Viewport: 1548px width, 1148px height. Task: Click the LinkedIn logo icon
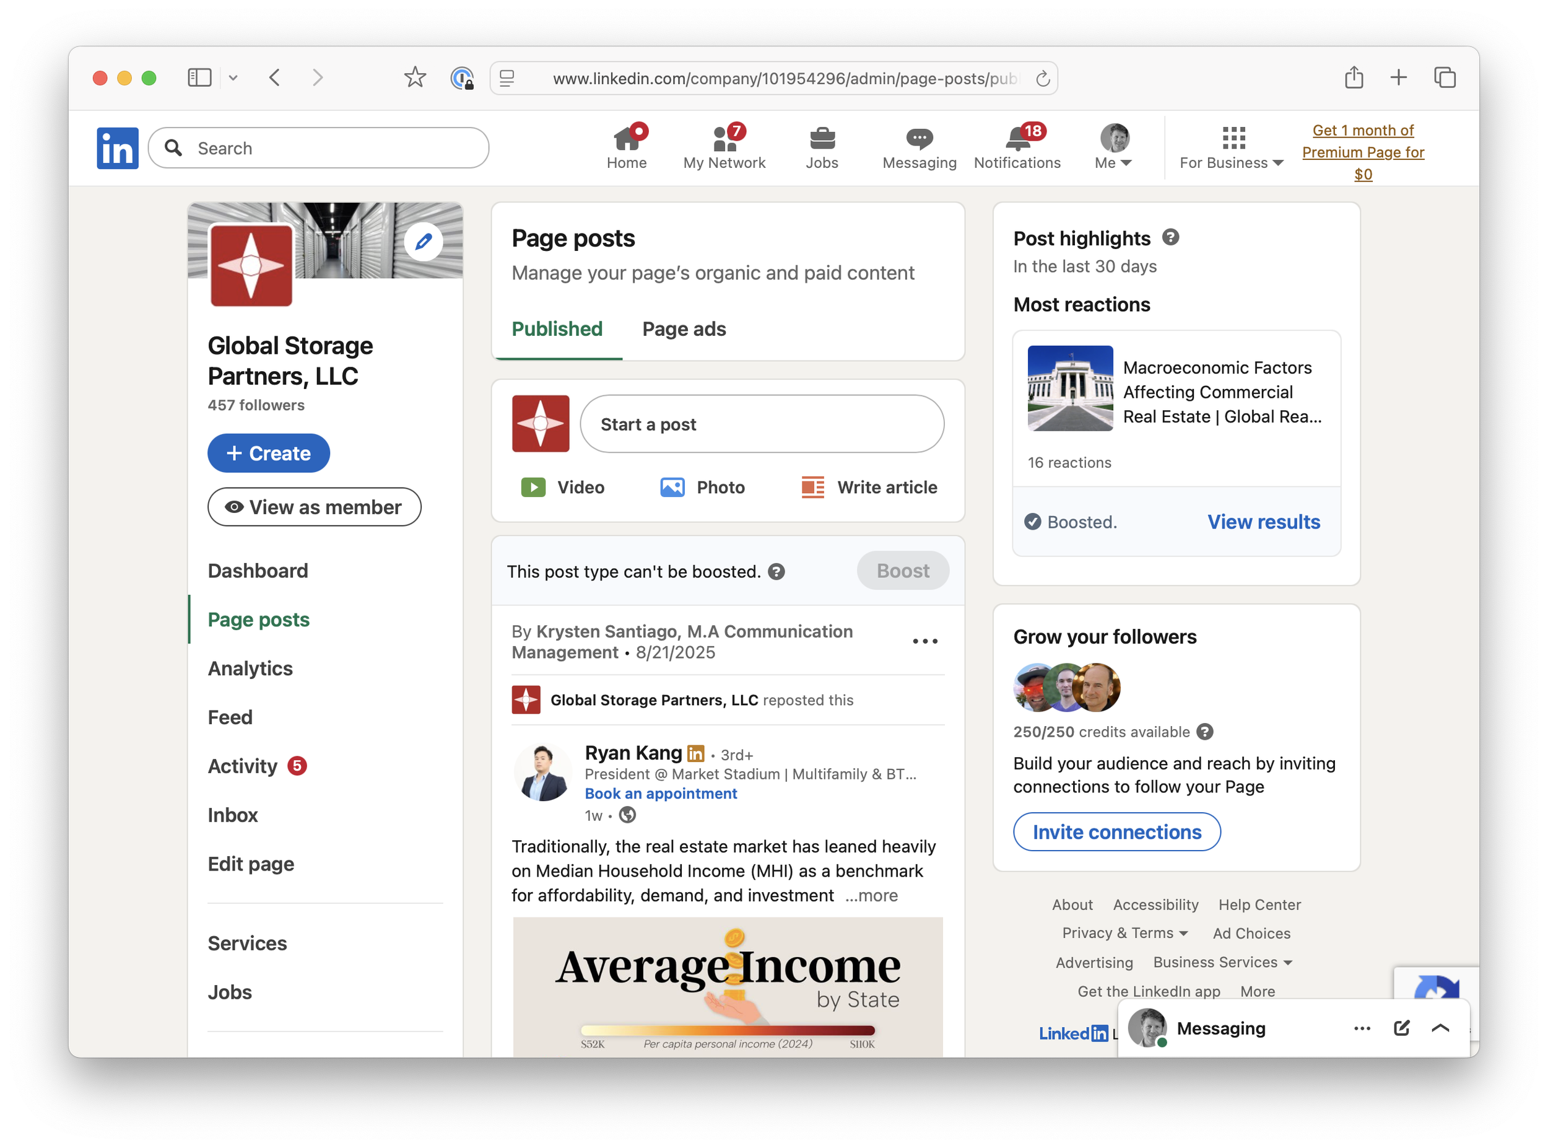(x=118, y=148)
